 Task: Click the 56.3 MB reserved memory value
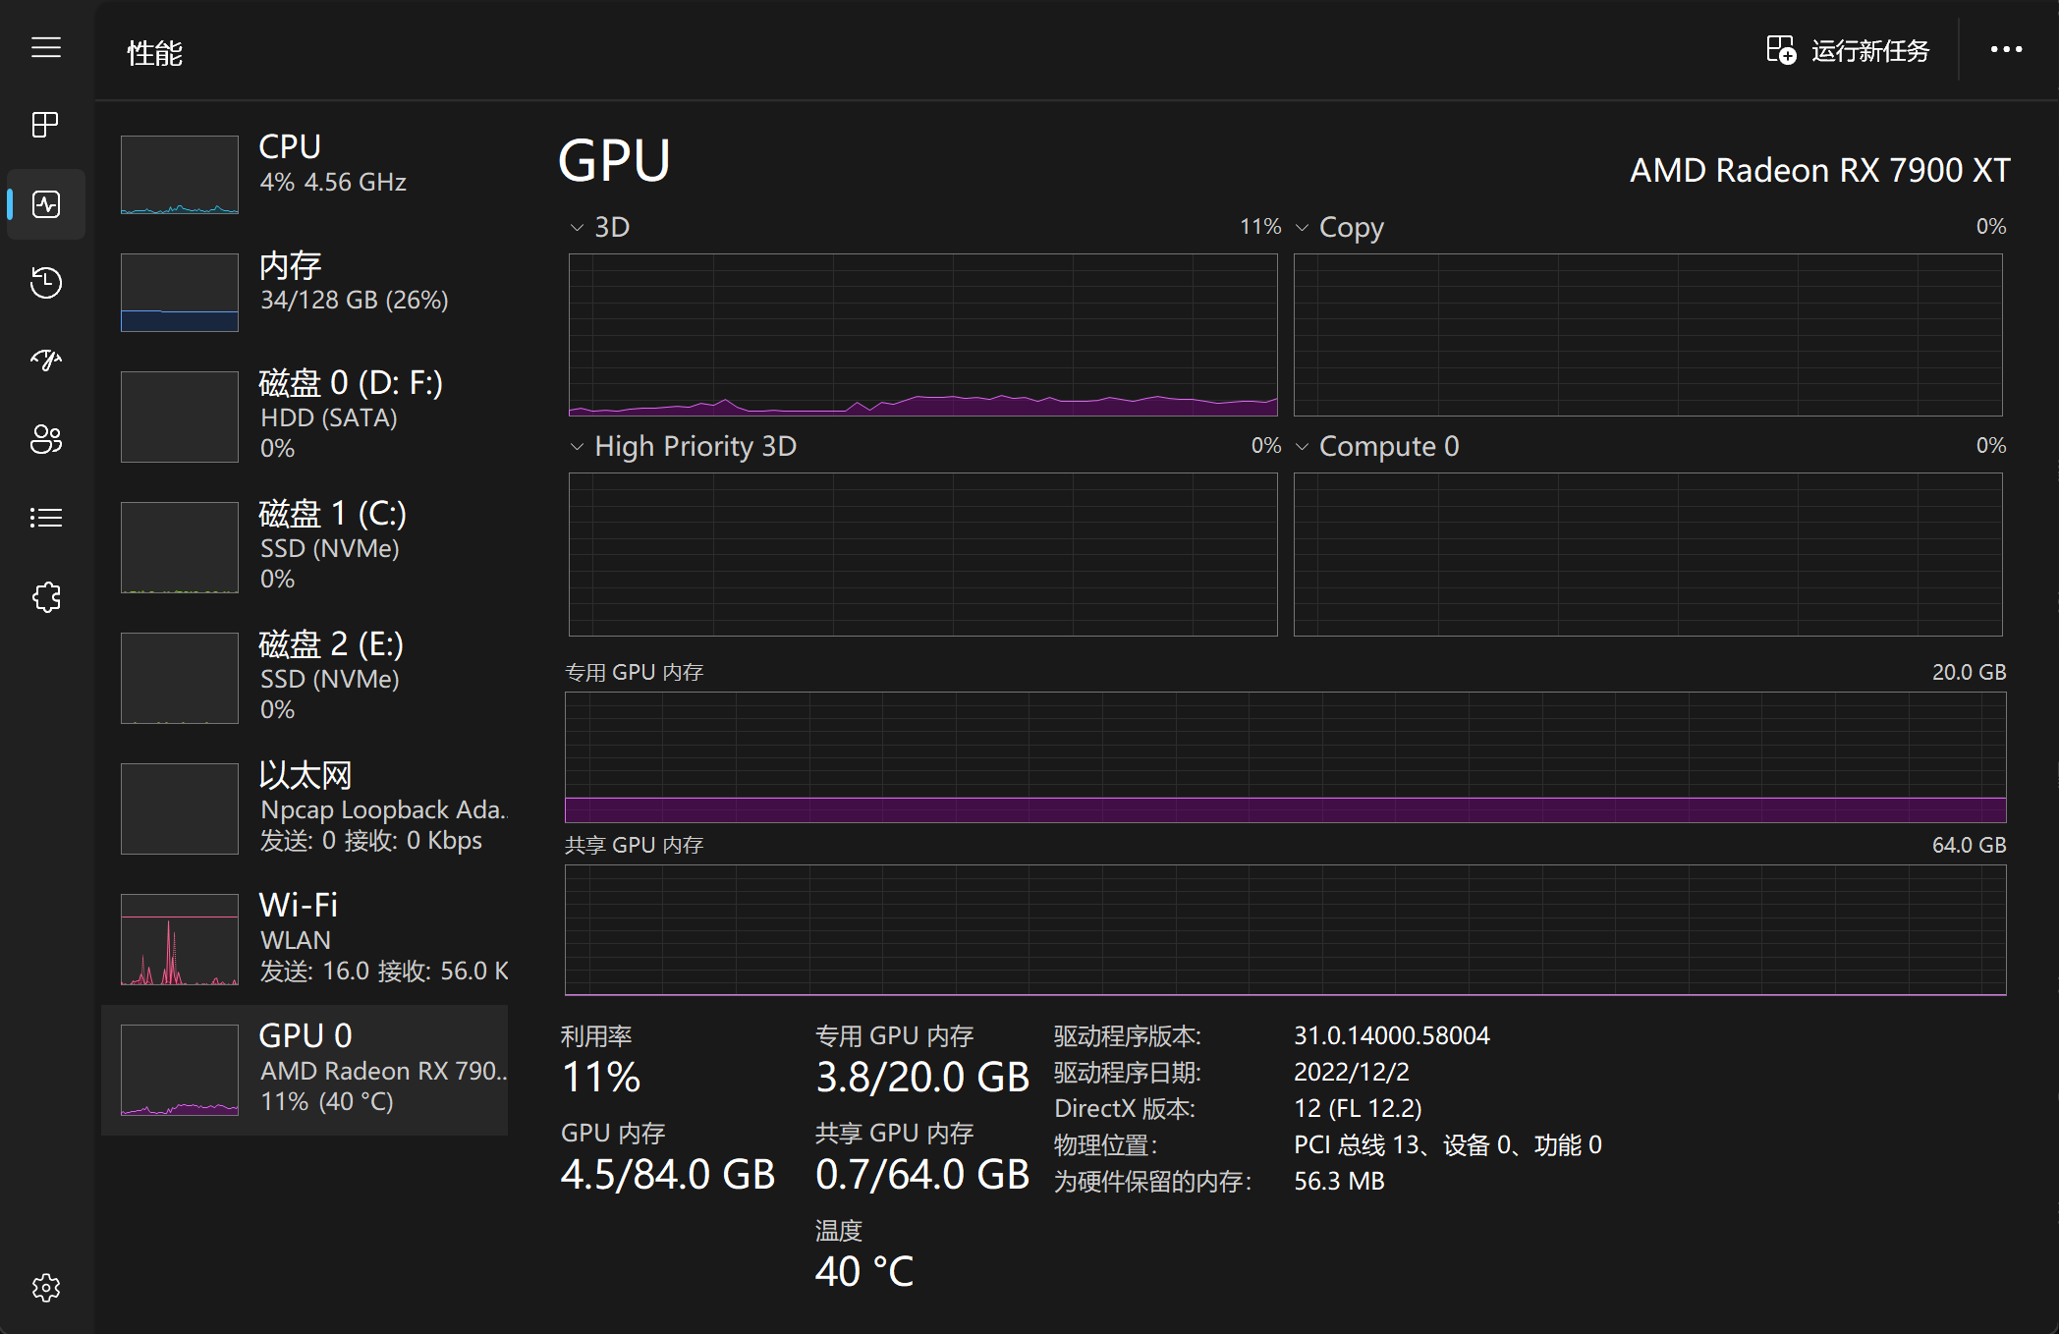tap(1339, 1181)
